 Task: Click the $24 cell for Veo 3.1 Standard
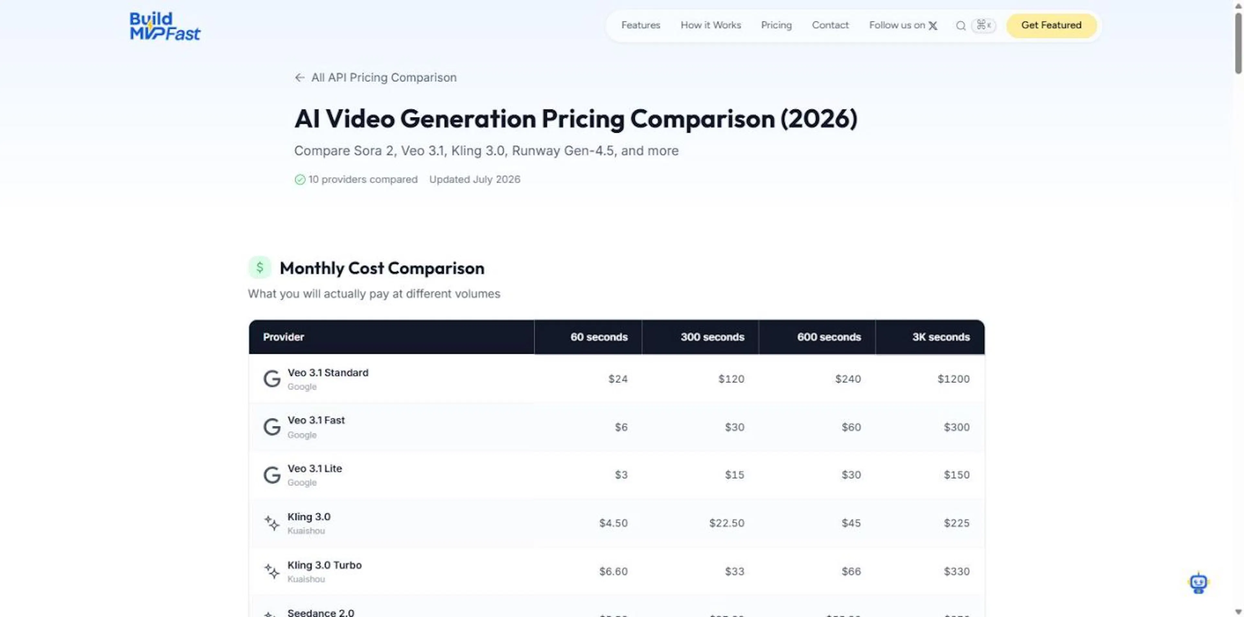(618, 379)
